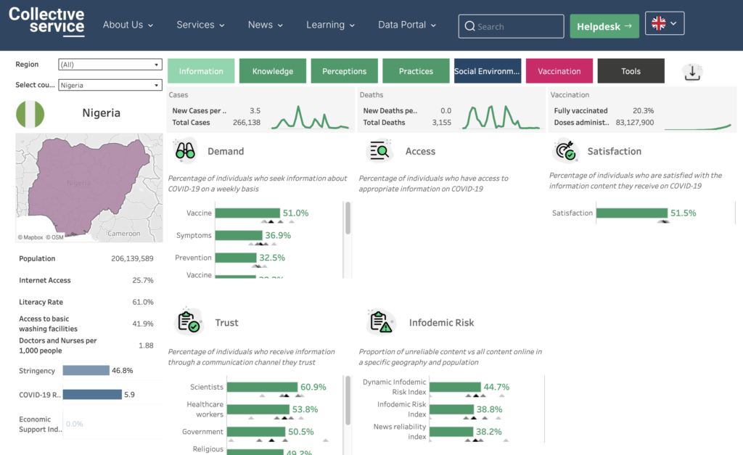This screenshot has height=455, width=743.
Task: Expand the Learning menu
Action: click(x=330, y=25)
